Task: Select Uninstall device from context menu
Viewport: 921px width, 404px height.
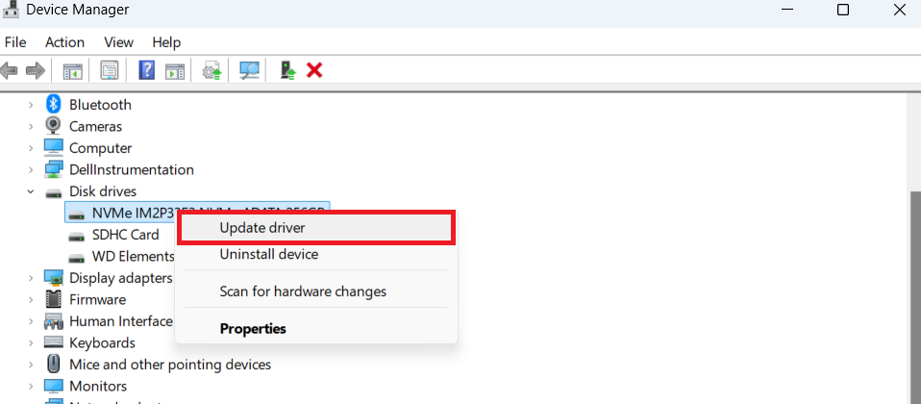Action: [x=268, y=255]
